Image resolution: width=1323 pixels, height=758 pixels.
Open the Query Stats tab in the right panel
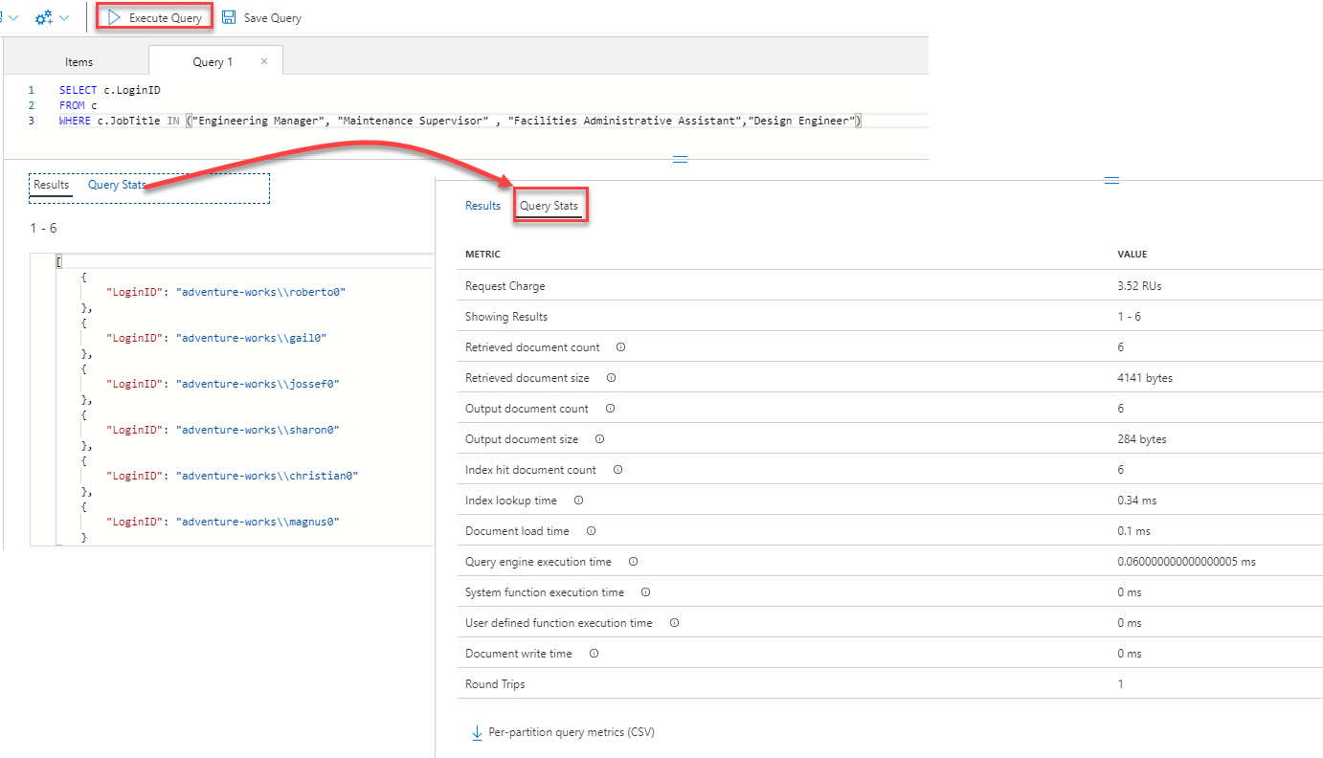(549, 206)
